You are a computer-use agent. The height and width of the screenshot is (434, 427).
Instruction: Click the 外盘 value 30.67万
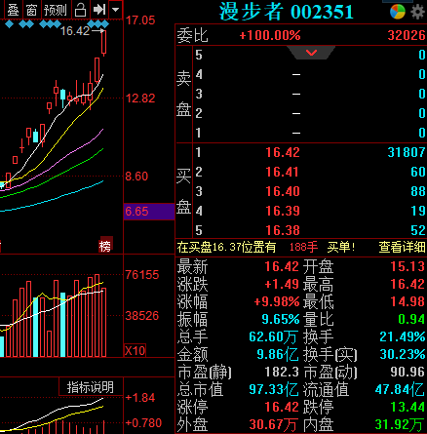pos(273,424)
